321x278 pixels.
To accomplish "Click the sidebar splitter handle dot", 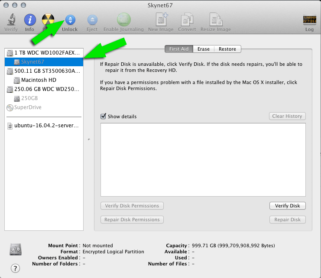I will coord(89,139).
